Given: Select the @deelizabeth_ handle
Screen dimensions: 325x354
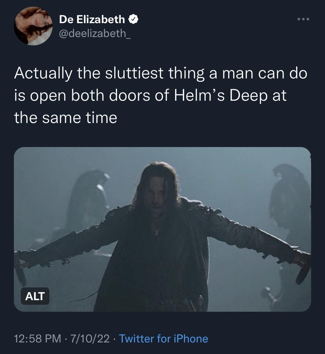Looking at the screenshot, I should 95,36.
